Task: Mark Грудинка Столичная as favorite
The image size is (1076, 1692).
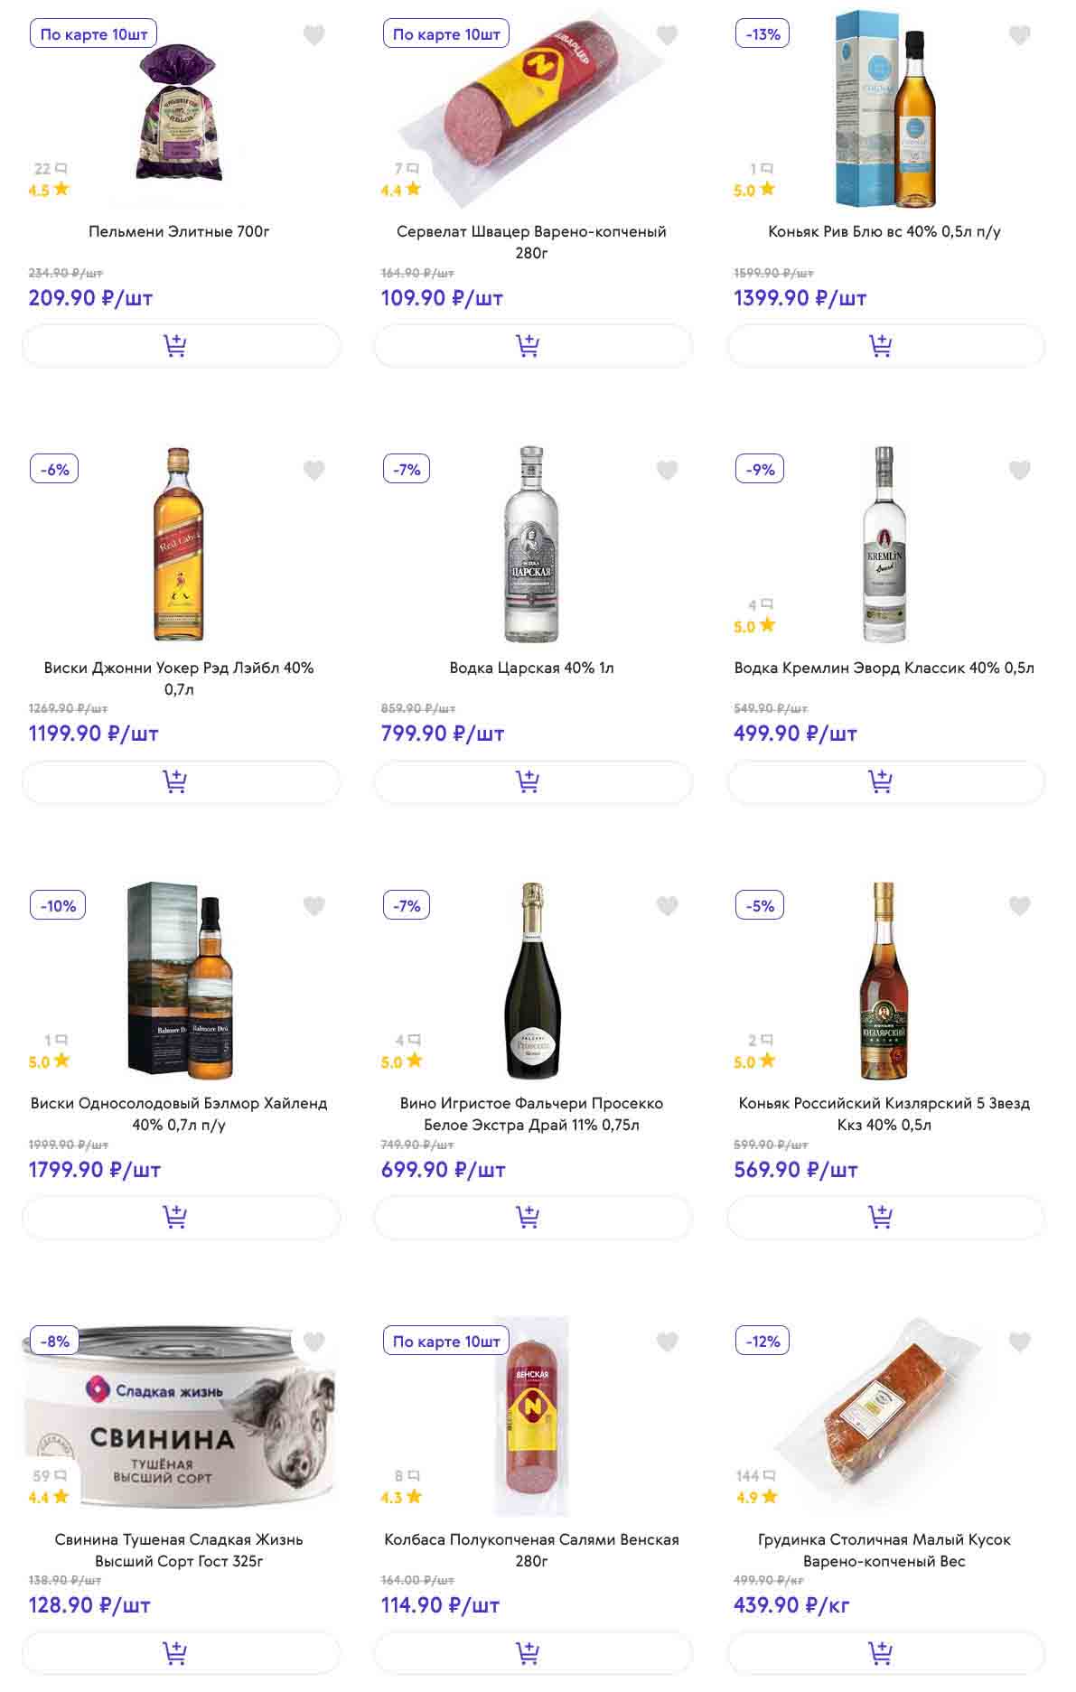Action: click(1019, 1342)
